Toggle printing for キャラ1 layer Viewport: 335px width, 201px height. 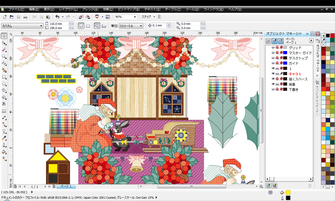point(277,74)
